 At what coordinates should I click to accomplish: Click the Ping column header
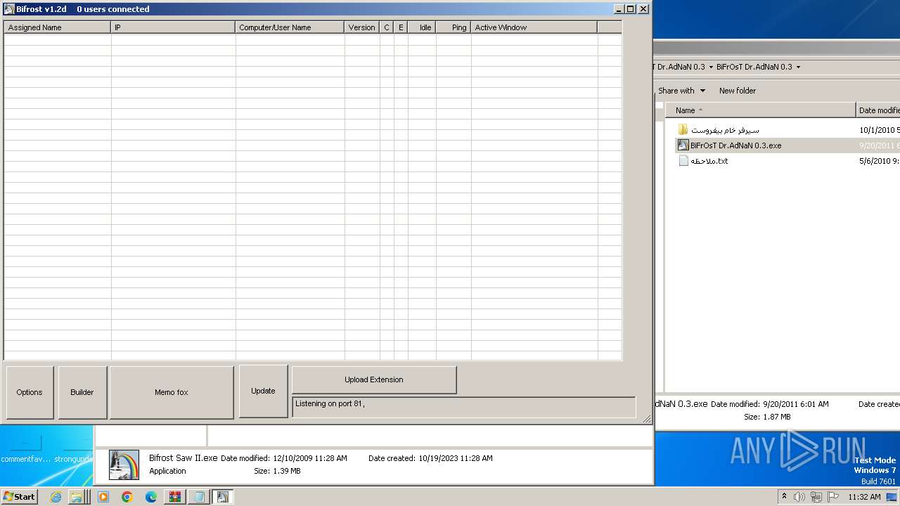pyautogui.click(x=454, y=27)
